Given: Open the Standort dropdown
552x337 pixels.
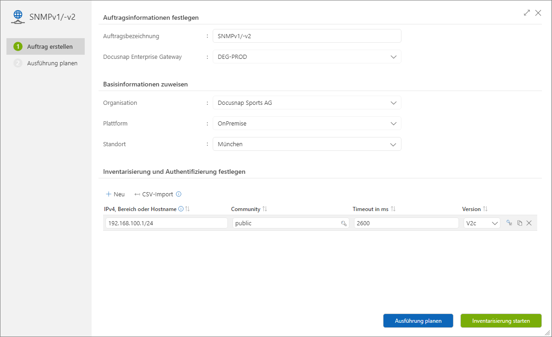Looking at the screenshot, I should (307, 144).
